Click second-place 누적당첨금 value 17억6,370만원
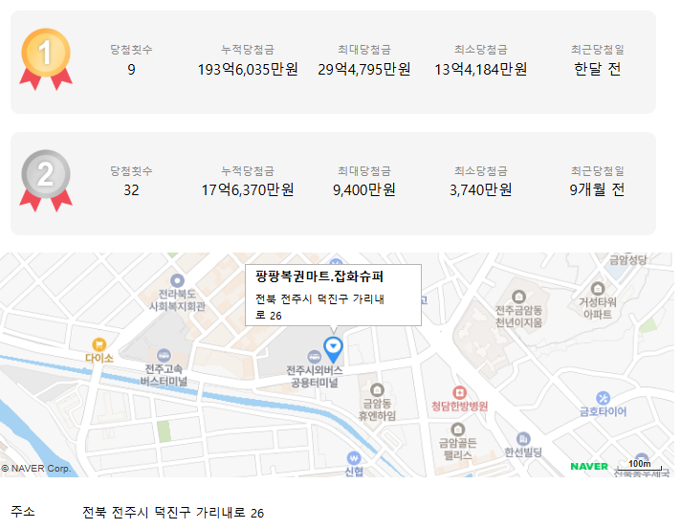The image size is (681, 529). (248, 189)
